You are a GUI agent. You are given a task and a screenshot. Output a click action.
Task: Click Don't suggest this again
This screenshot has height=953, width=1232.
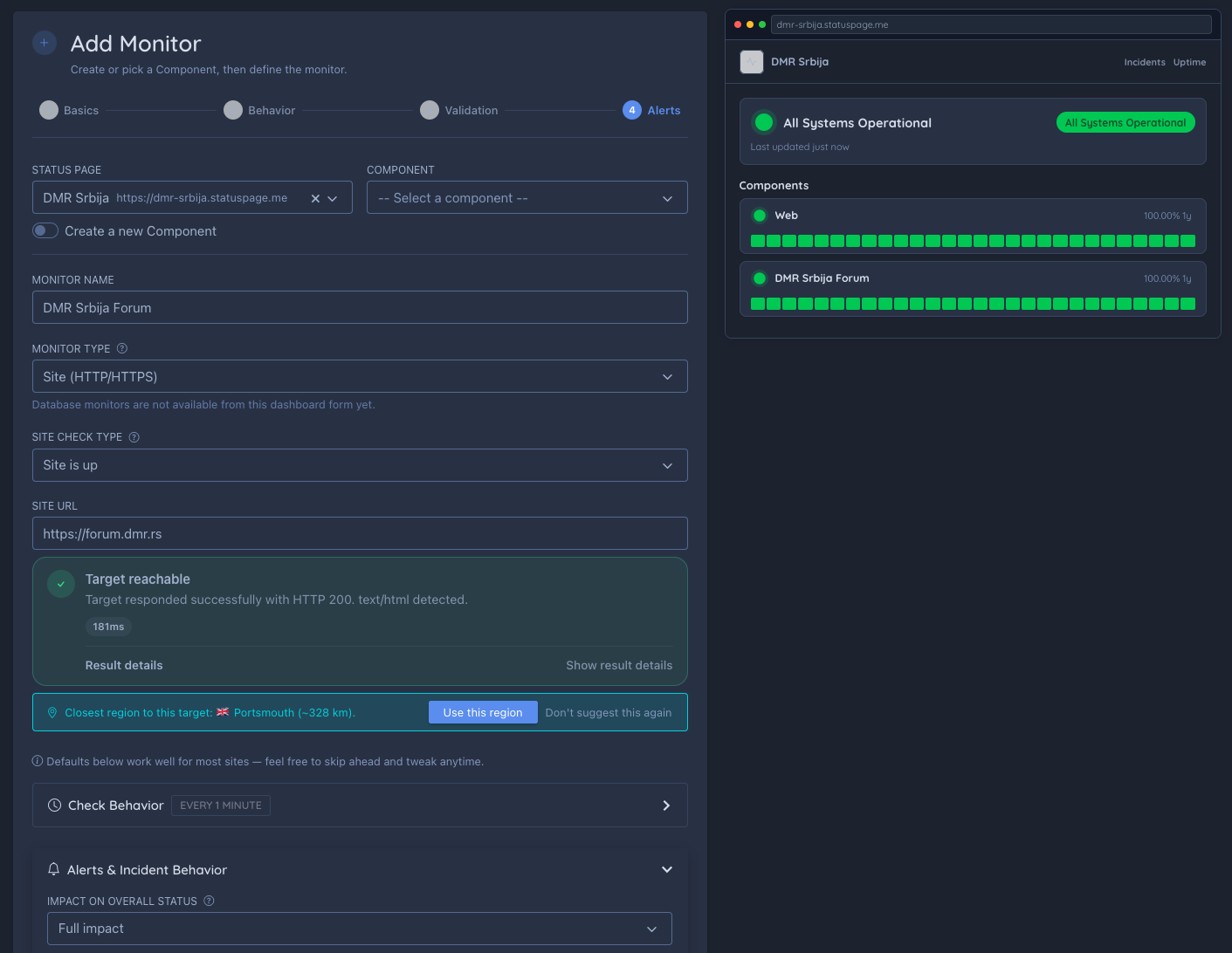pyautogui.click(x=609, y=712)
